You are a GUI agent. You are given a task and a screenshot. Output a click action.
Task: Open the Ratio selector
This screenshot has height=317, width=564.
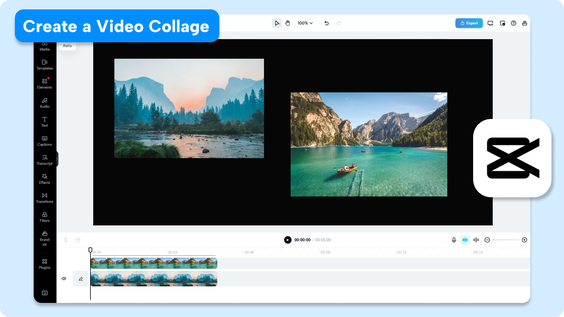[x=67, y=46]
